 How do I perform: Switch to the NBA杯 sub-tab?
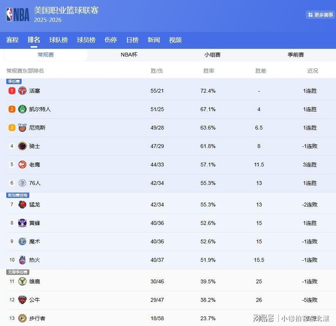click(129, 55)
